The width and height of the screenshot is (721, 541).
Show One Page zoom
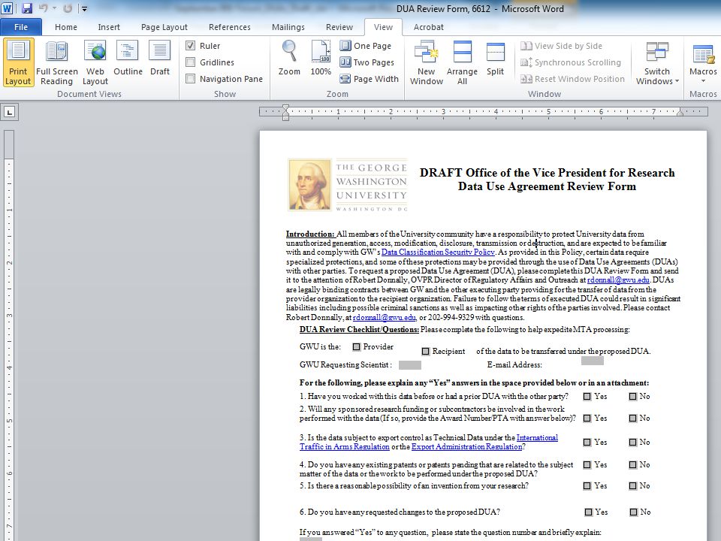366,46
